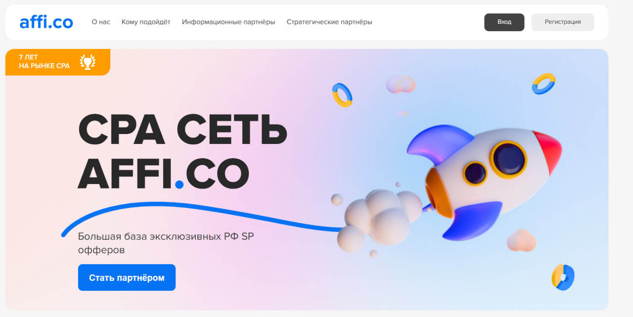Click the Стать партнёром button
This screenshot has height=317, width=633.
click(x=127, y=277)
